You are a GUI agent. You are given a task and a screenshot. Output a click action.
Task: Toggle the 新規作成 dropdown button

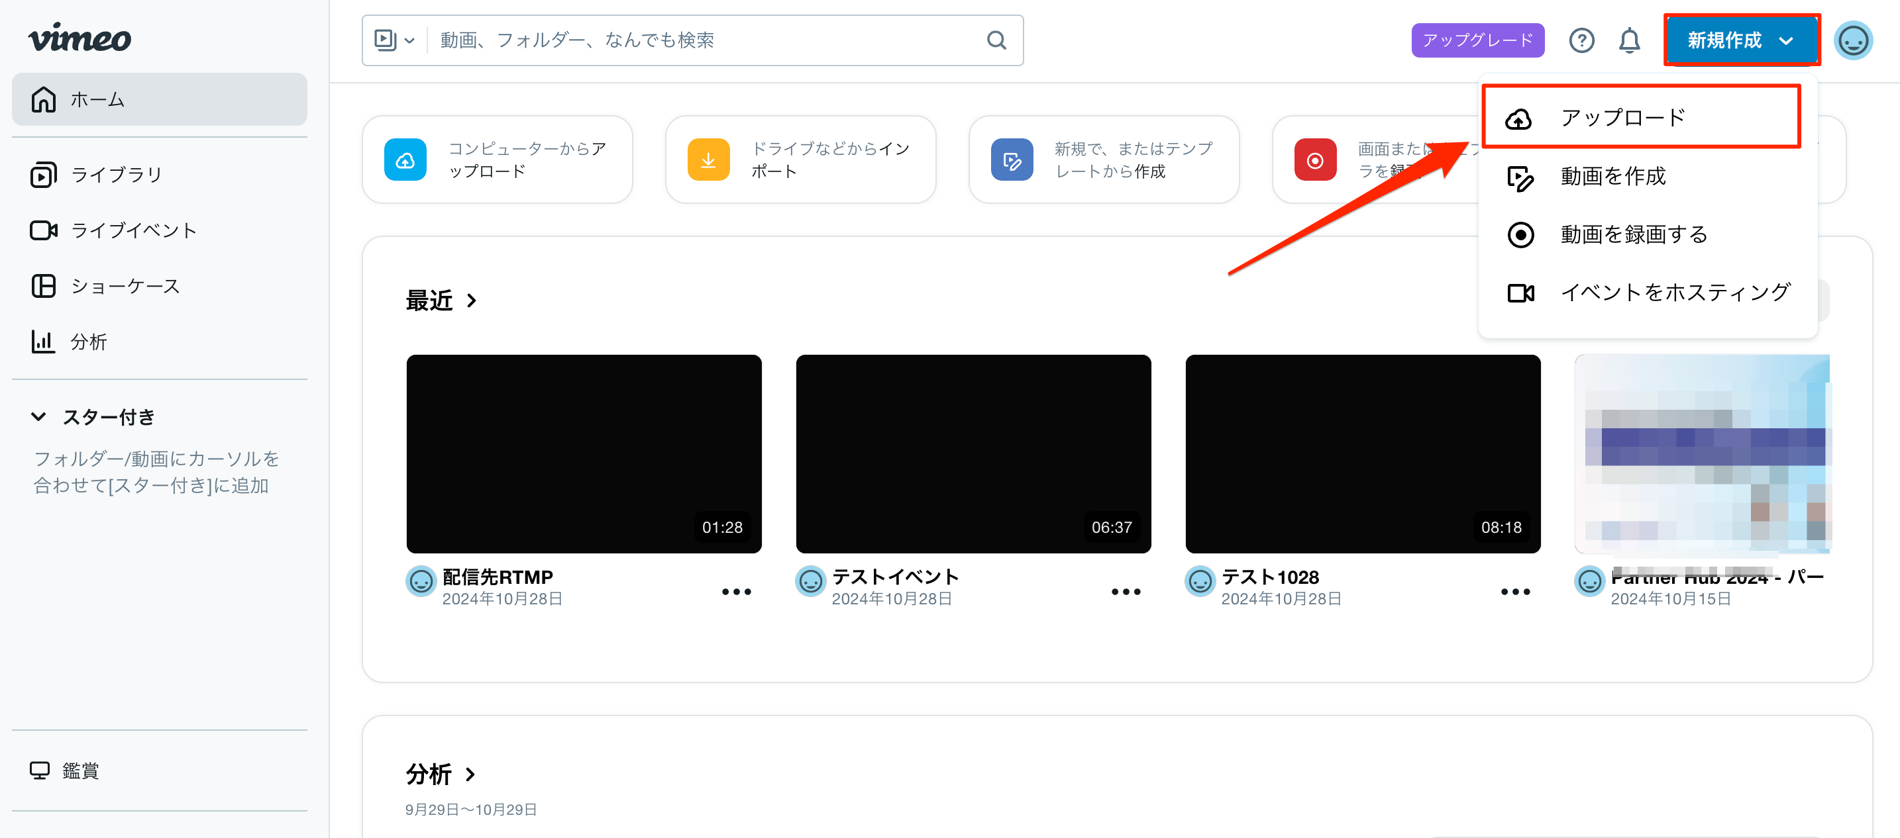pyautogui.click(x=1742, y=40)
